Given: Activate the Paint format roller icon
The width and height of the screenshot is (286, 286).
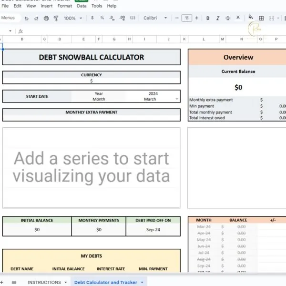Looking at the screenshot, I should (56, 18).
